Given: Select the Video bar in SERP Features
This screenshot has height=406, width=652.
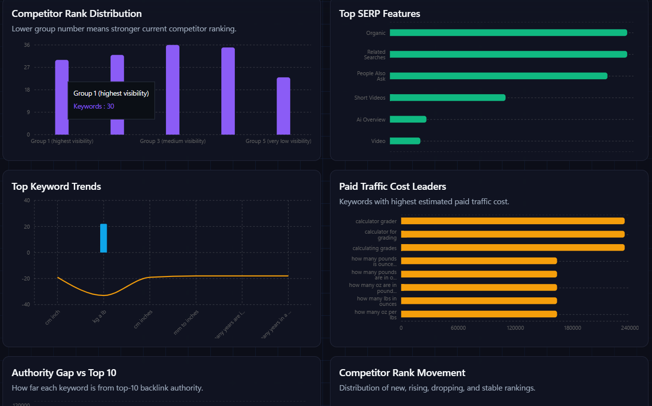Looking at the screenshot, I should pyautogui.click(x=405, y=141).
